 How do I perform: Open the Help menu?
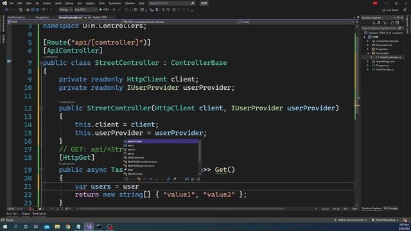(x=141, y=3)
